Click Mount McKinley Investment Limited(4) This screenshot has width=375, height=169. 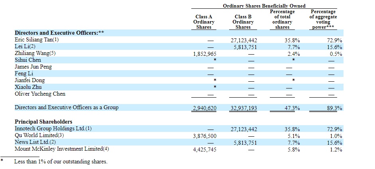click(x=62, y=149)
